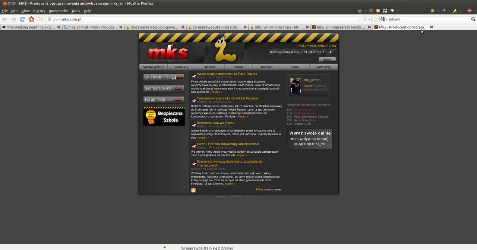
Task: Open Pobierz in site navigation
Action: point(210,67)
